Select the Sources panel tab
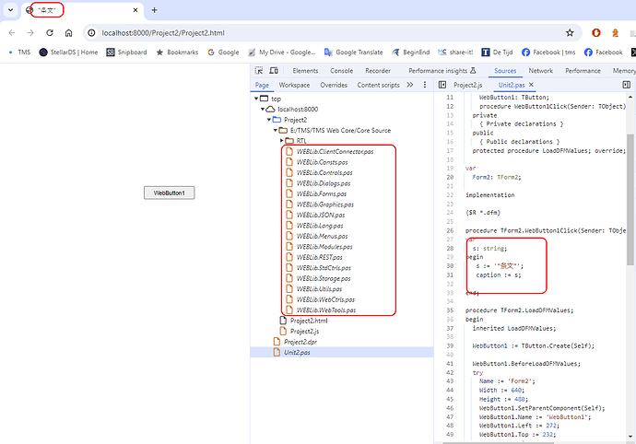 pyautogui.click(x=505, y=71)
